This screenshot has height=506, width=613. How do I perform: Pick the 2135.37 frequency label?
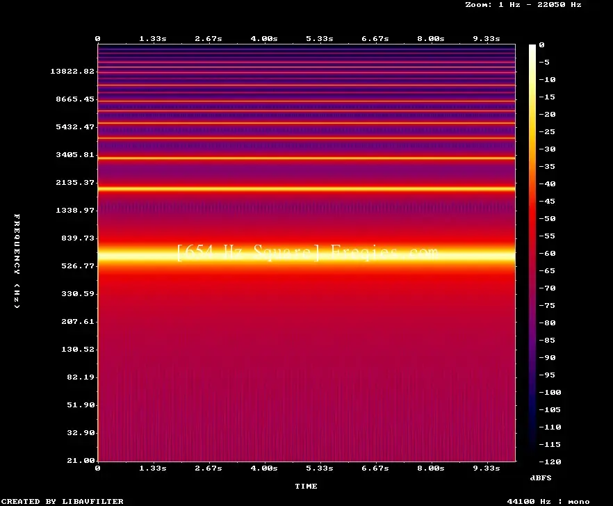(x=75, y=182)
